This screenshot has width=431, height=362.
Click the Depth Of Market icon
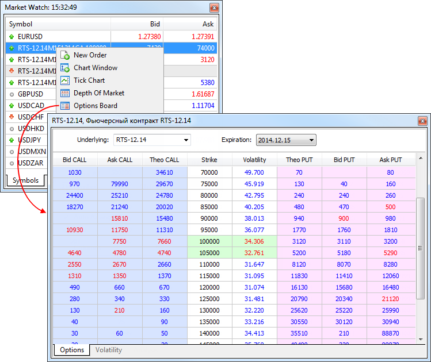click(64, 93)
